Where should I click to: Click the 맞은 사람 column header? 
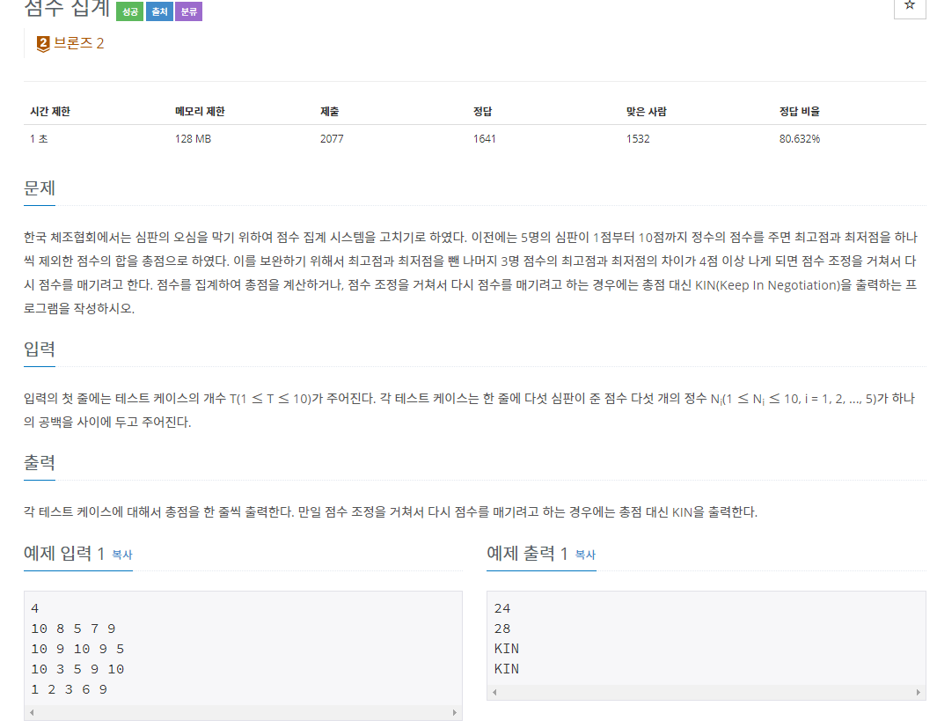(x=646, y=111)
